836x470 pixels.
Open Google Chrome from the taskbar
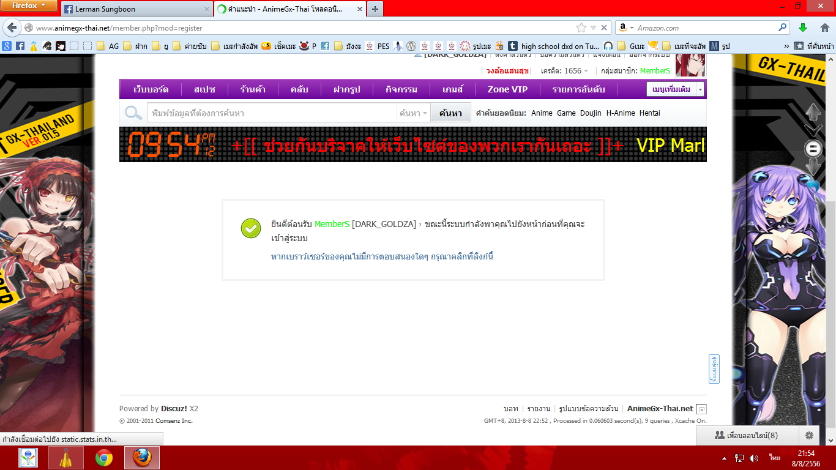(104, 458)
